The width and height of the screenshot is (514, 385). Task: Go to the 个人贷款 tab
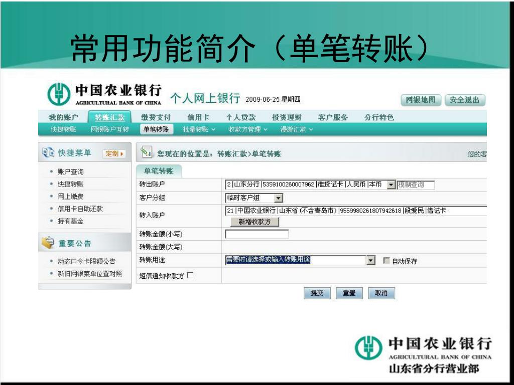point(240,117)
